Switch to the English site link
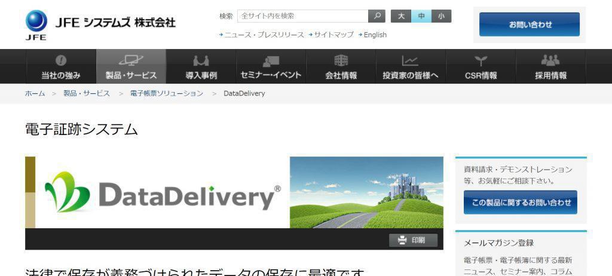Screen dimensions: 612x276 click(x=375, y=35)
